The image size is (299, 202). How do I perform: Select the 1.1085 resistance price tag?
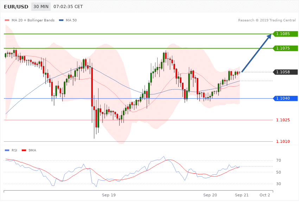tap(286, 34)
